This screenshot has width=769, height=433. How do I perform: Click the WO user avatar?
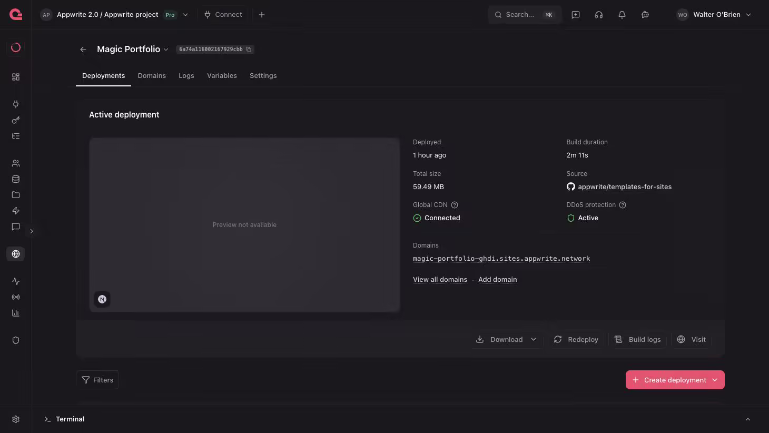click(x=683, y=15)
